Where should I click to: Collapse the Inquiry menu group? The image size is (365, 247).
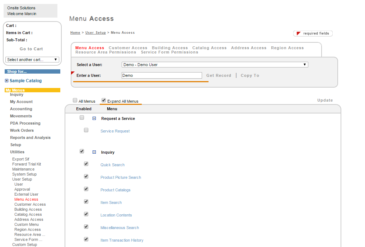tap(94, 152)
